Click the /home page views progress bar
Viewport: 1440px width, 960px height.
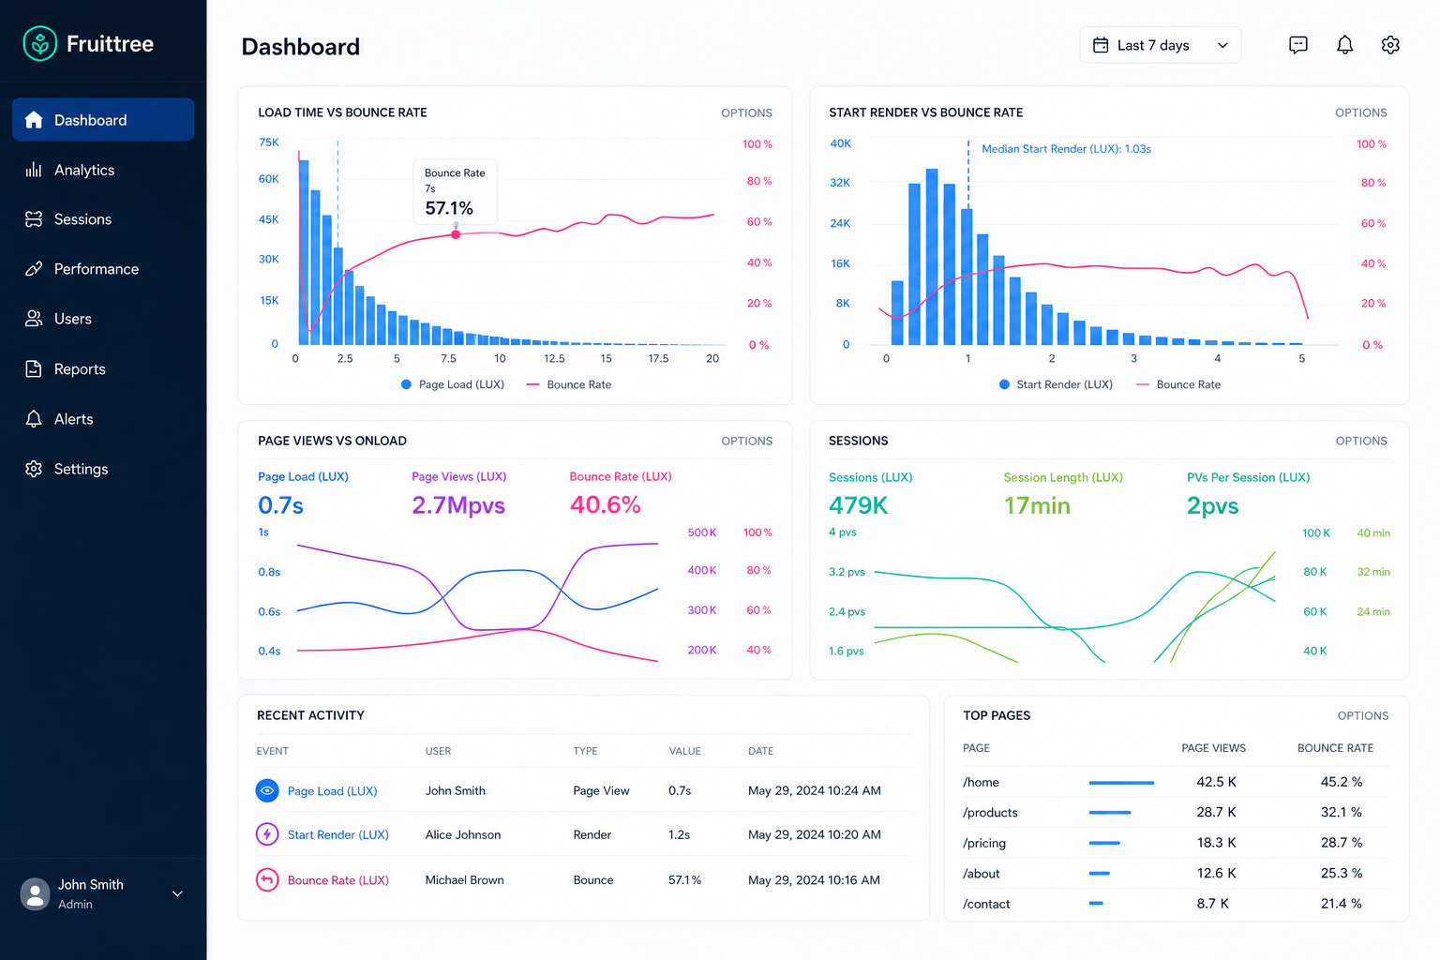1121,782
